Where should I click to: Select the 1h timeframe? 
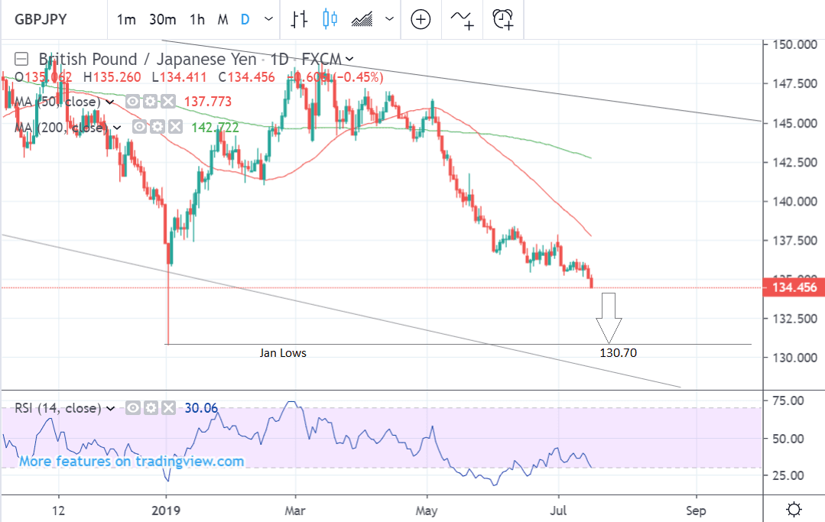(x=197, y=20)
